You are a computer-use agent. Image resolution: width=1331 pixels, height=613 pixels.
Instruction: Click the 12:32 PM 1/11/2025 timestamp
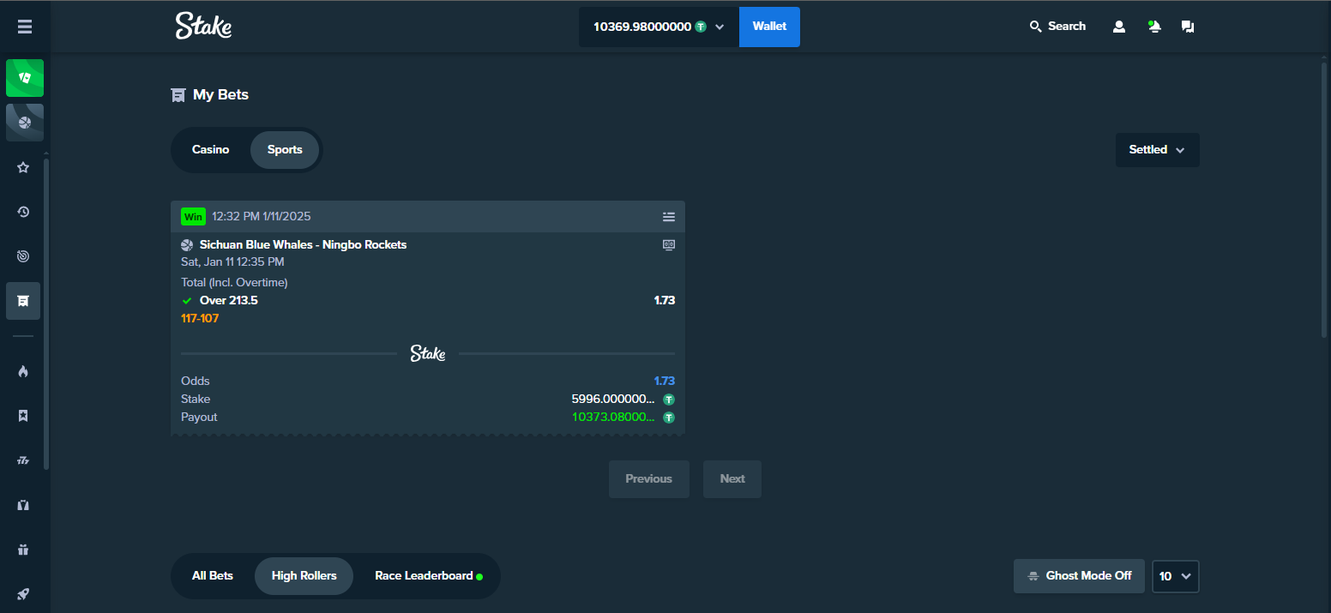coord(262,217)
